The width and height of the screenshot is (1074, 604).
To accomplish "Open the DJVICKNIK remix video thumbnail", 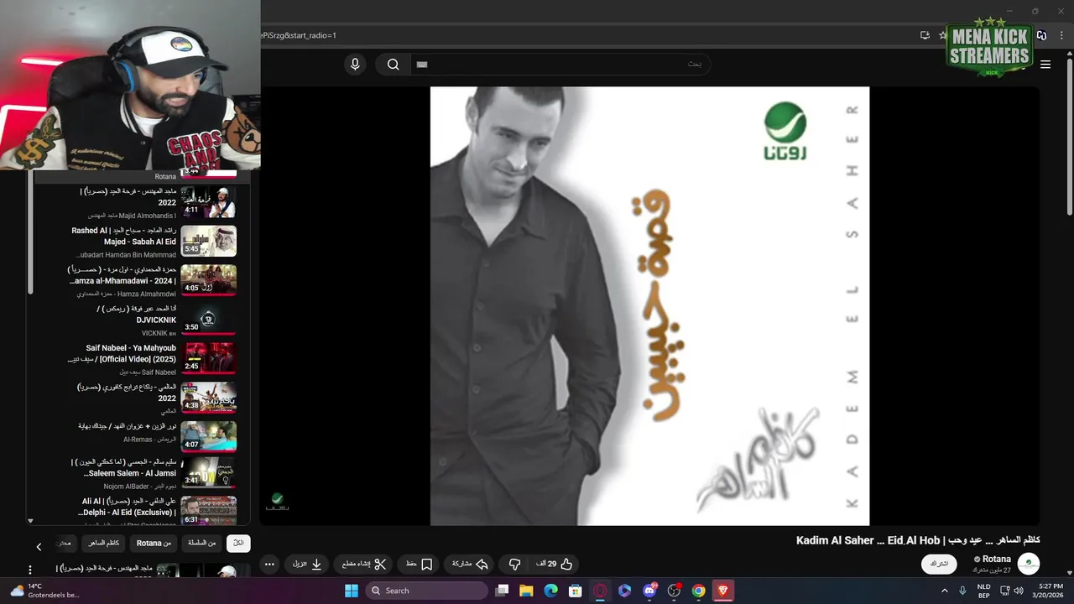I will [x=208, y=320].
